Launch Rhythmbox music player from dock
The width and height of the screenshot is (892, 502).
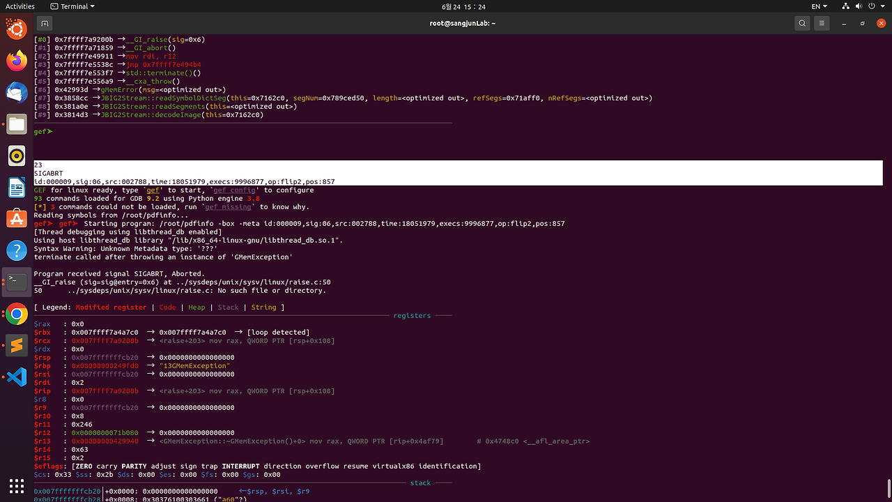[x=17, y=156]
